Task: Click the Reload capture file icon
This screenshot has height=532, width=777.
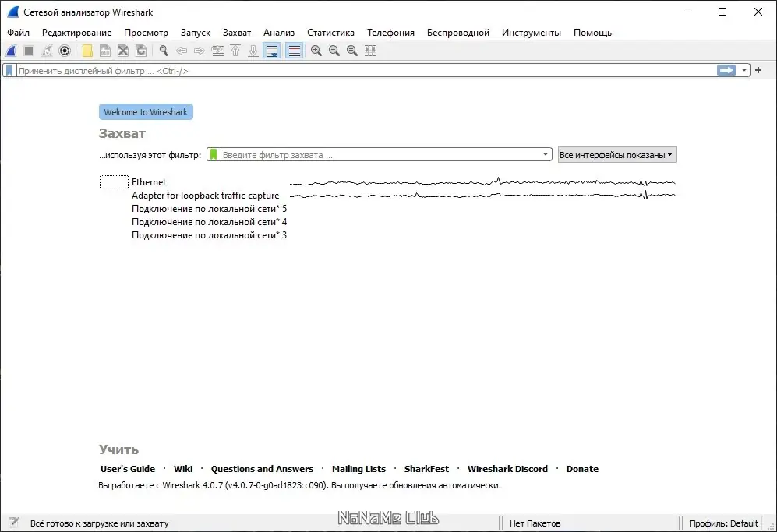Action: tap(141, 51)
